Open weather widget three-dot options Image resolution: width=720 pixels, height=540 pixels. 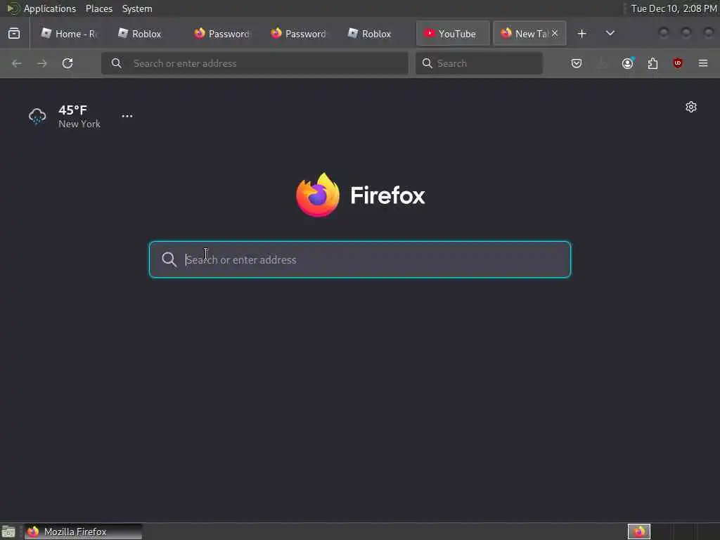tap(127, 116)
